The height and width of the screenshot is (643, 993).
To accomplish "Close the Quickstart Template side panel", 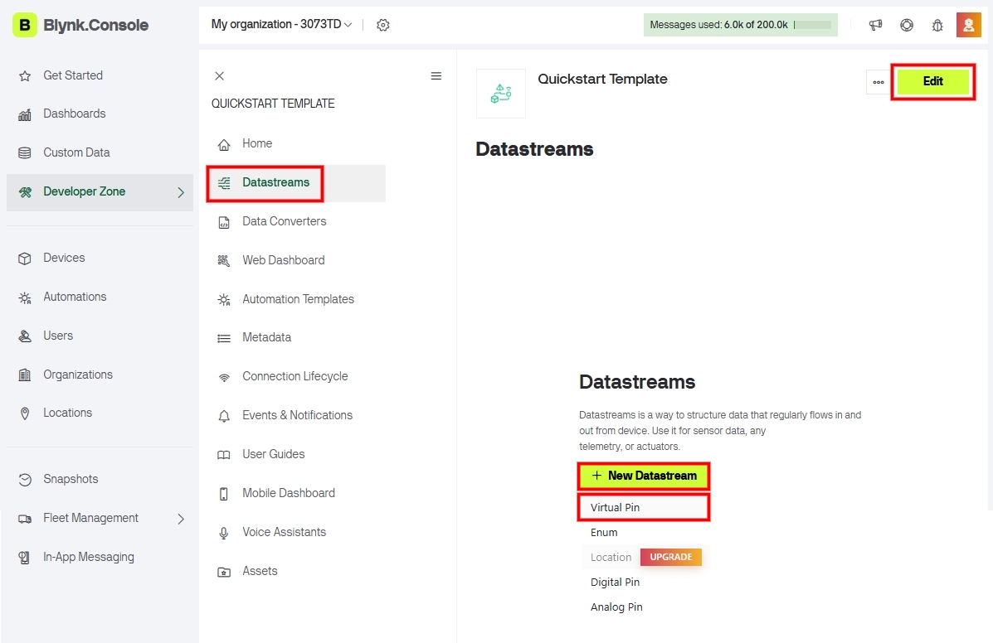I will (x=219, y=76).
